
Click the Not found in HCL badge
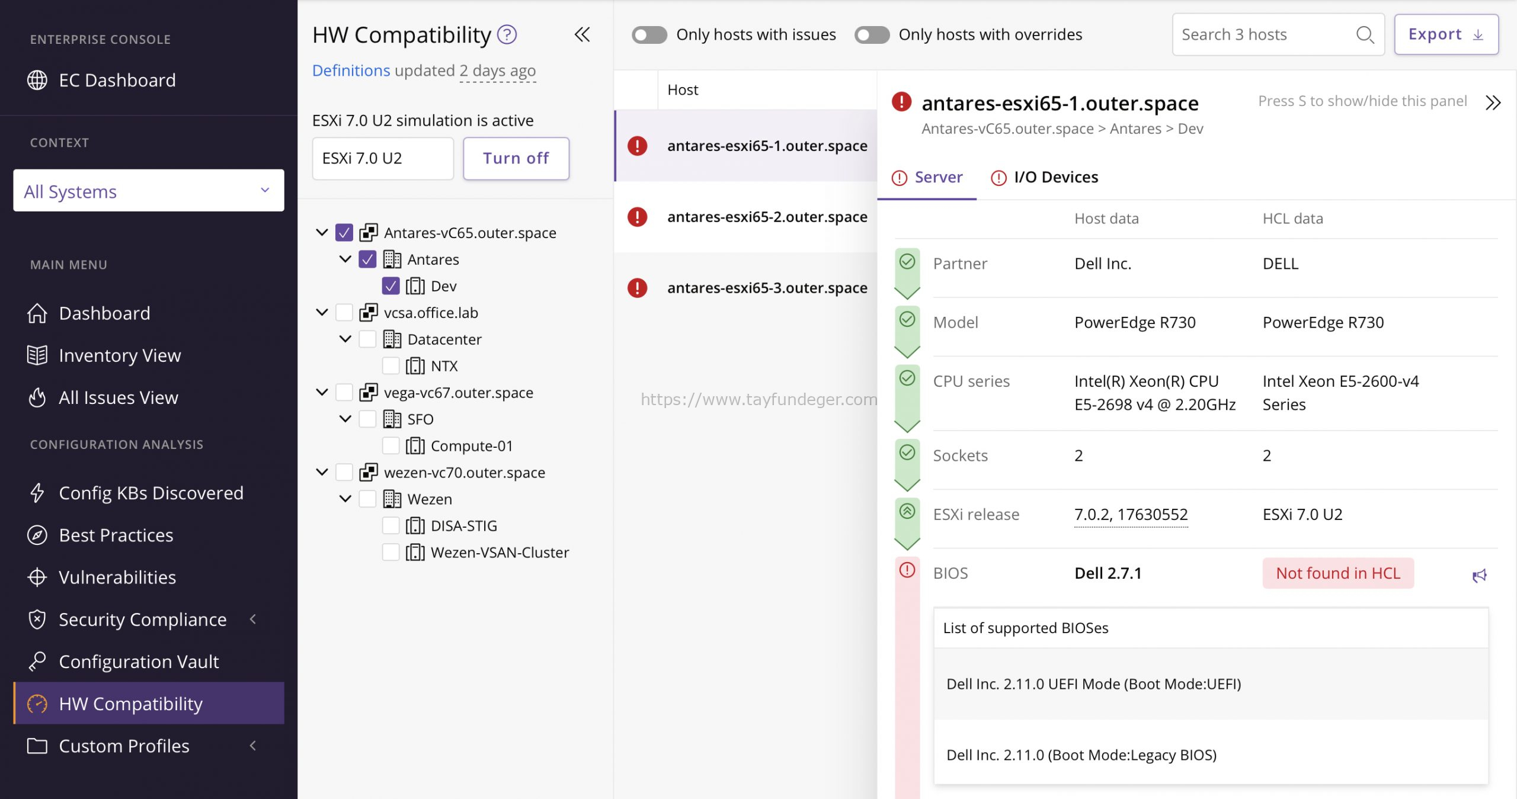click(x=1337, y=573)
